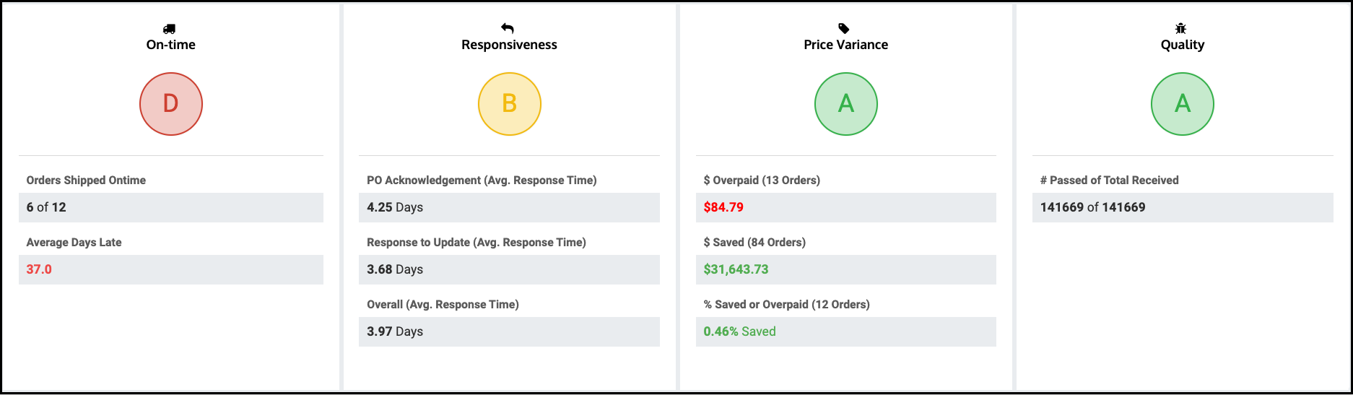Select the Price Variance A grade circle
This screenshot has width=1353, height=395.
(846, 104)
